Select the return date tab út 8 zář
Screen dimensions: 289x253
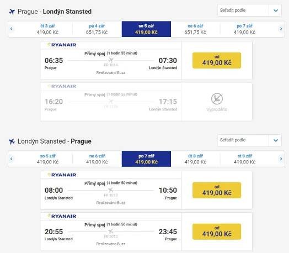click(x=195, y=159)
